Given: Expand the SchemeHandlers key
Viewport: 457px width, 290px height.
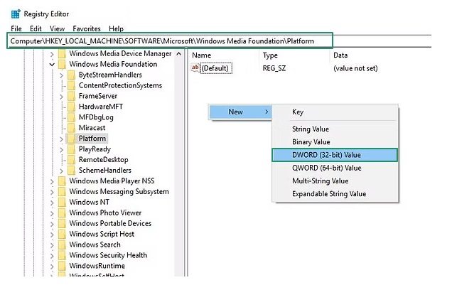Looking at the screenshot, I should tap(62, 171).
